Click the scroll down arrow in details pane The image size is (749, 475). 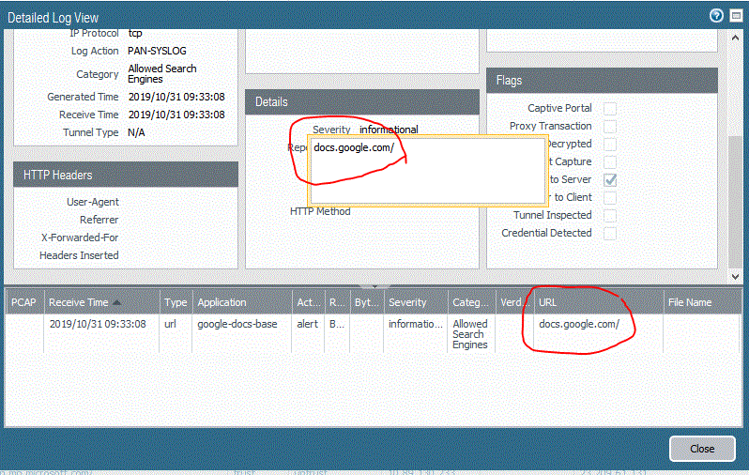tap(735, 276)
